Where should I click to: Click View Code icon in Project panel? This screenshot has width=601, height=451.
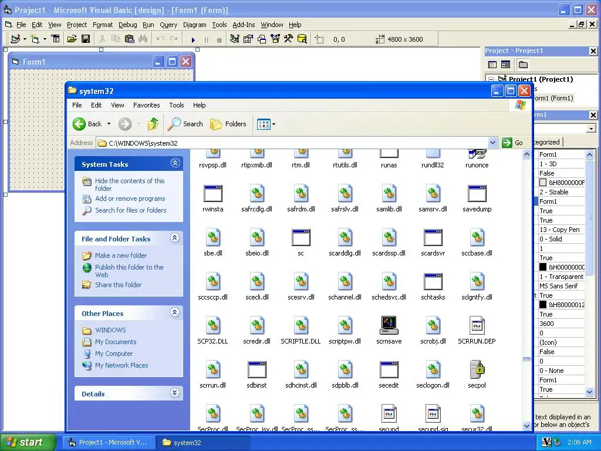(x=492, y=65)
